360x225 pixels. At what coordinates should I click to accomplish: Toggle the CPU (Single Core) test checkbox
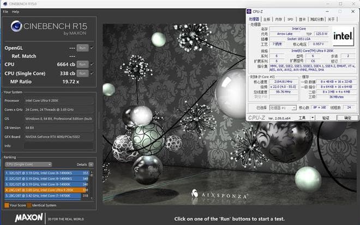coord(92,72)
